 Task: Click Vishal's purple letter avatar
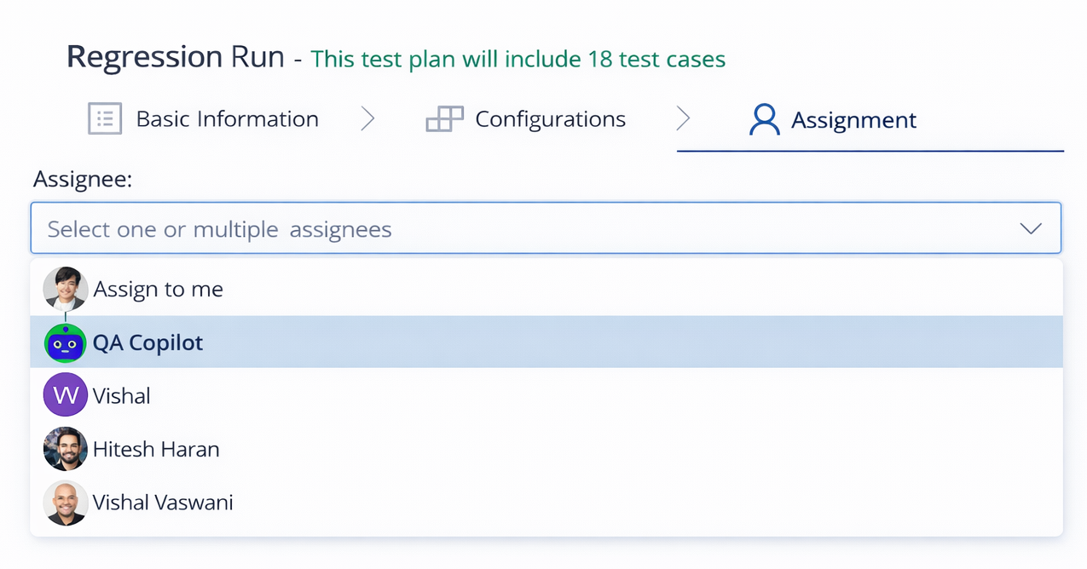pos(66,394)
